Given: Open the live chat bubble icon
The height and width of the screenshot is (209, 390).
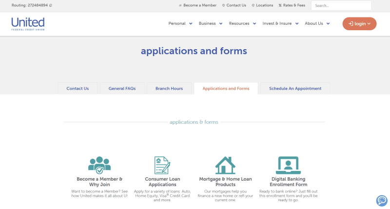Looking at the screenshot, I should [382, 201].
